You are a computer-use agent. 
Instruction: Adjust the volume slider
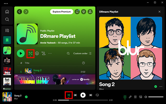(156, 97)
